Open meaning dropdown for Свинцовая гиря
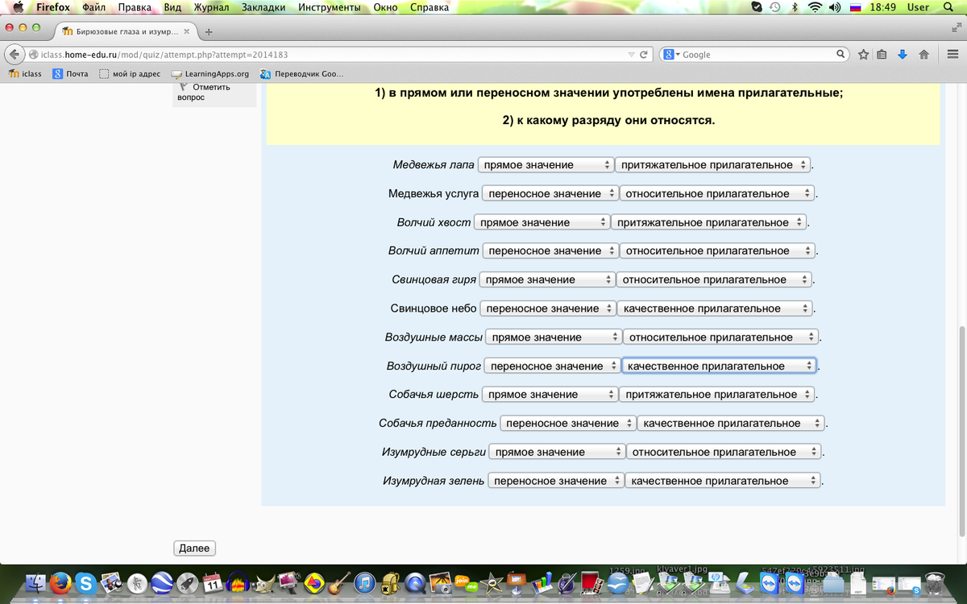The image size is (967, 604). point(547,279)
